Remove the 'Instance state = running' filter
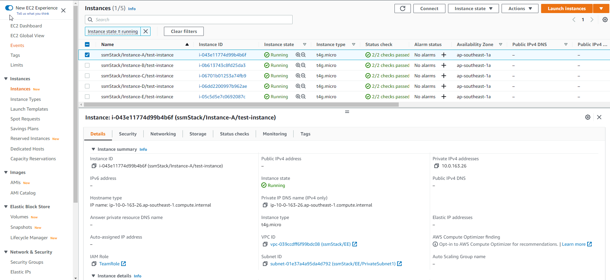Viewport: 610px width, 280px height. [146, 31]
